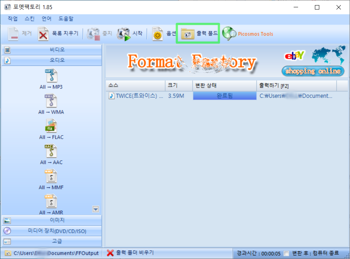
Task: Choose the All → MMF icon
Action: pos(51,176)
